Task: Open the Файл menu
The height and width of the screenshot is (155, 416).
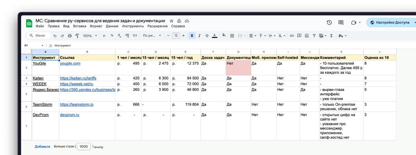Action: click(40, 26)
